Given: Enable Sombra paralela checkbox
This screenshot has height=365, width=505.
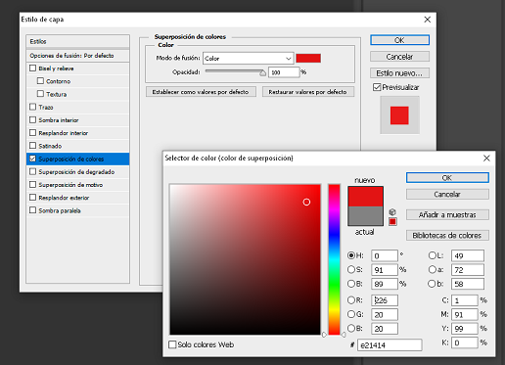Looking at the screenshot, I should coord(32,210).
